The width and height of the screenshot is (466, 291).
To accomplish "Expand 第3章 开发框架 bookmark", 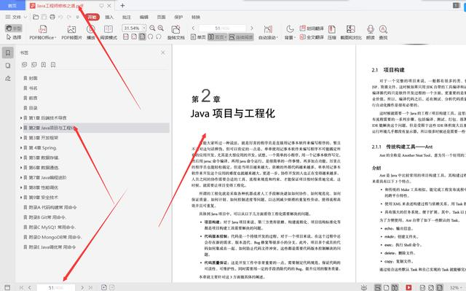I will point(21,138).
